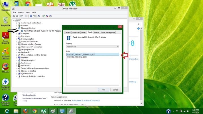Click the Show/hide console tree toolbar icon
Viewport: 203px width, 114px height.
(21, 16)
